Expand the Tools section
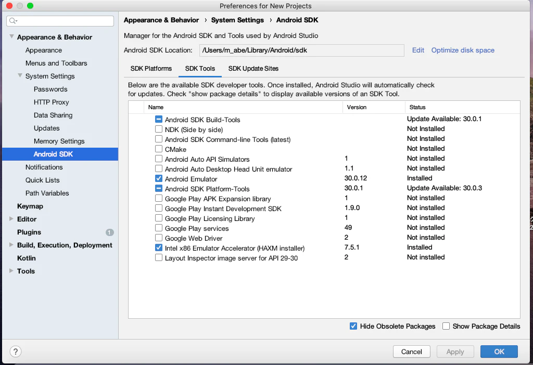Screen dimensions: 533x365 (11, 270)
